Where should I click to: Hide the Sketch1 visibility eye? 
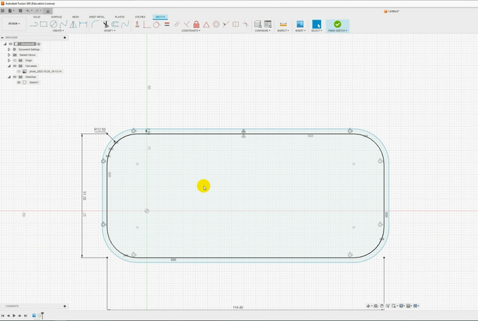click(x=18, y=82)
